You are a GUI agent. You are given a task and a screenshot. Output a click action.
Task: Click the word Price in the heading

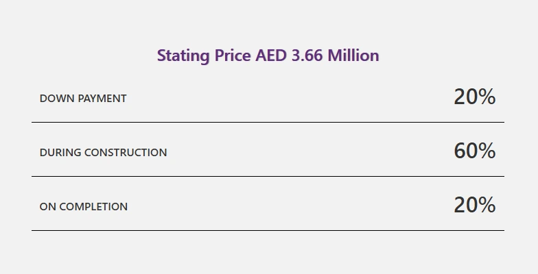233,55
